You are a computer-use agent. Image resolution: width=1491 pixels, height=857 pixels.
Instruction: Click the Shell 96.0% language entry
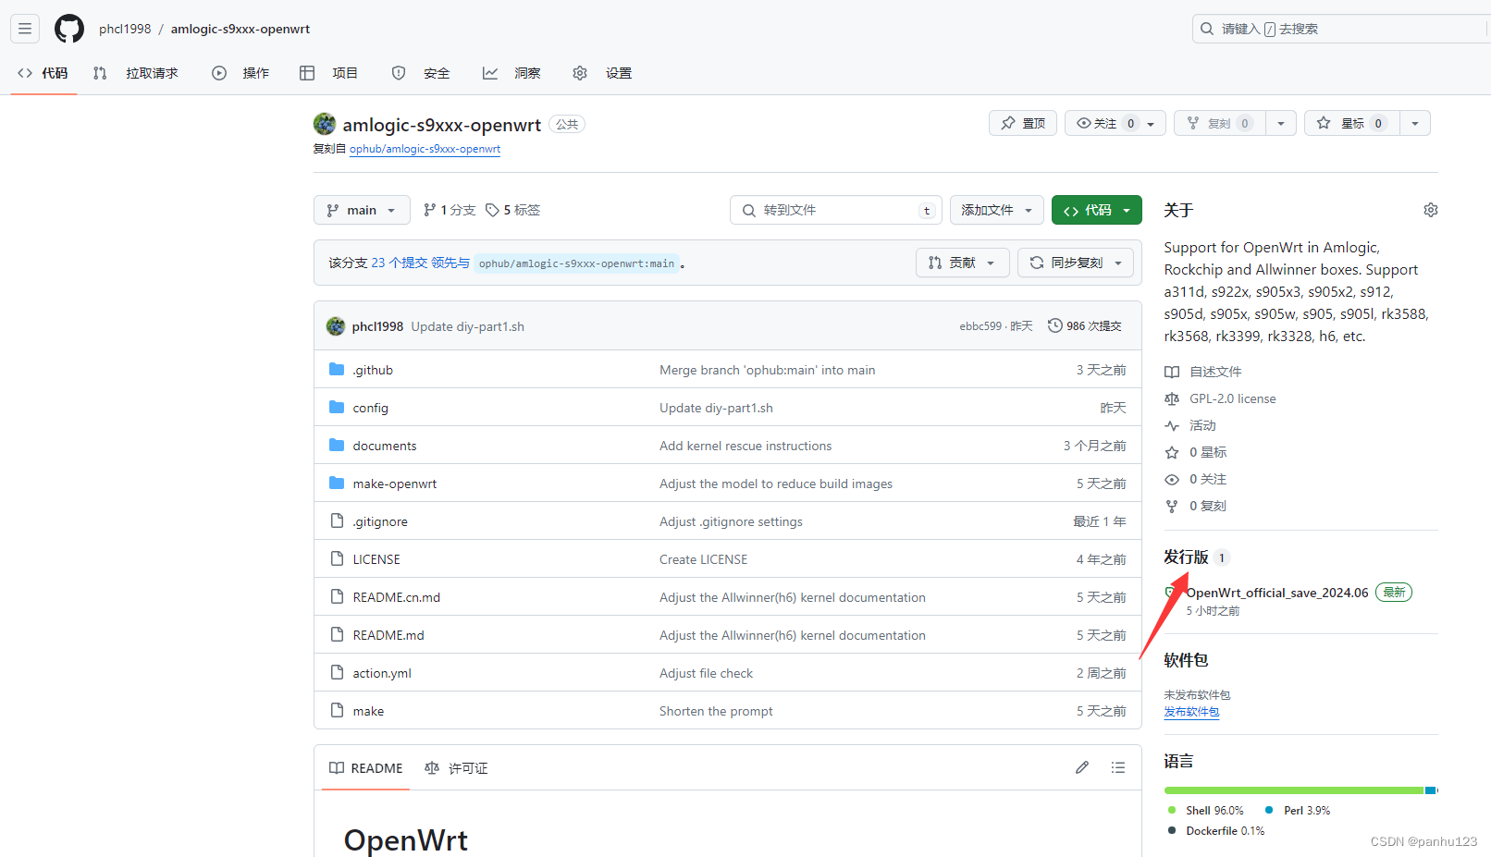pyautogui.click(x=1205, y=810)
